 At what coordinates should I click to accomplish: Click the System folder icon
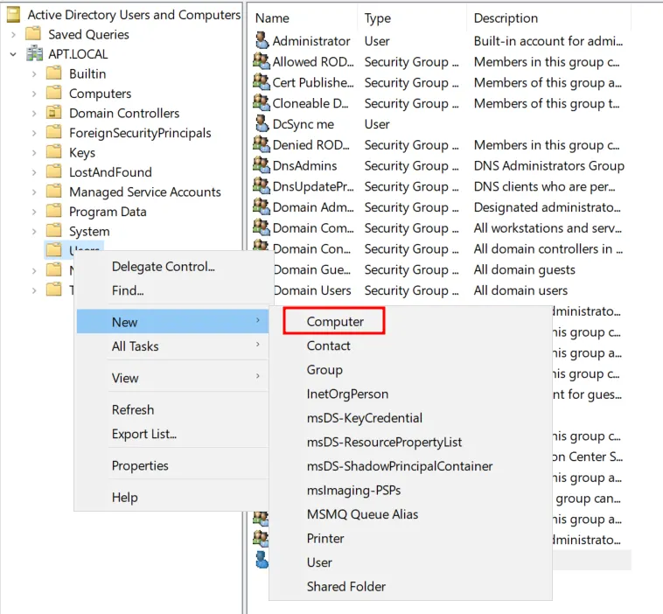point(53,231)
